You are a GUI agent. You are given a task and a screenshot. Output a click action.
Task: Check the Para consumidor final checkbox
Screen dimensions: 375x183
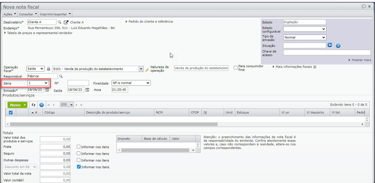coord(236,68)
